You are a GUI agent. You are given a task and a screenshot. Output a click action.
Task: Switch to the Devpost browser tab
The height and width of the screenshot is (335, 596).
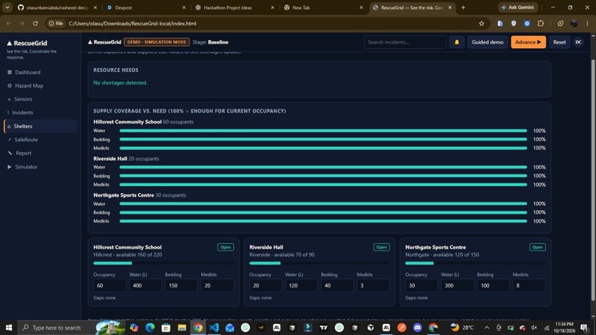click(x=146, y=7)
